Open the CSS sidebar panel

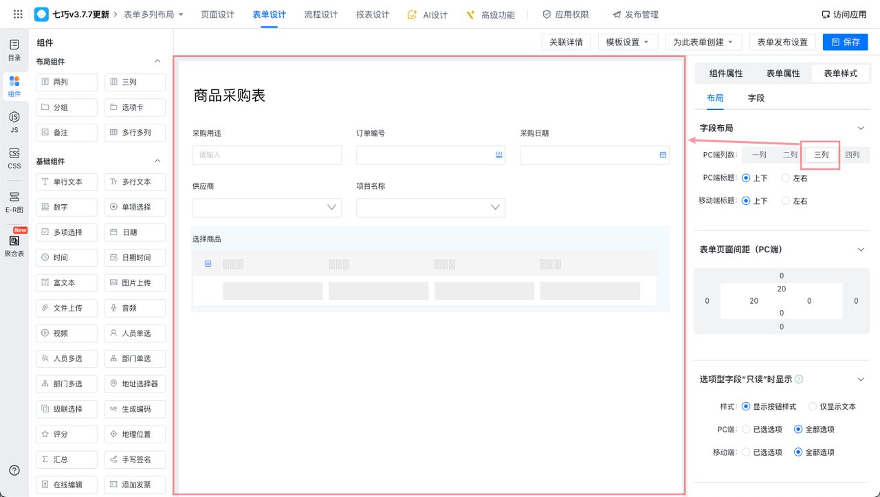14,158
